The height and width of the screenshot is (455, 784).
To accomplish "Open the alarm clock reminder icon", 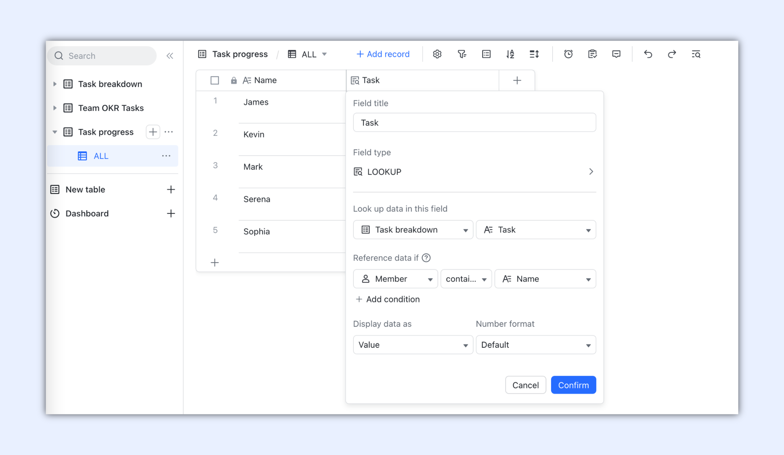I will tap(568, 54).
